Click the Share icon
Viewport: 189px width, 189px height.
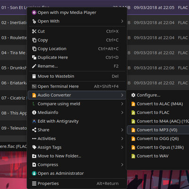pyautogui.click(x=34, y=130)
